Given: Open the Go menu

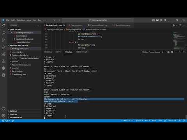Looking at the screenshot, I should (x=34, y=20).
